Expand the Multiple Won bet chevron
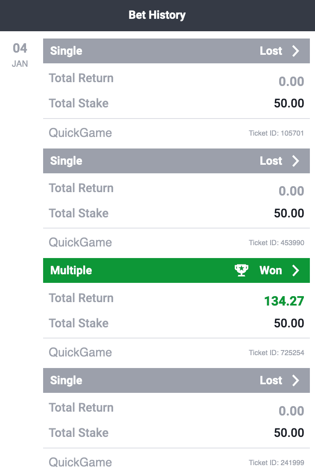The image size is (315, 475). [x=296, y=270]
